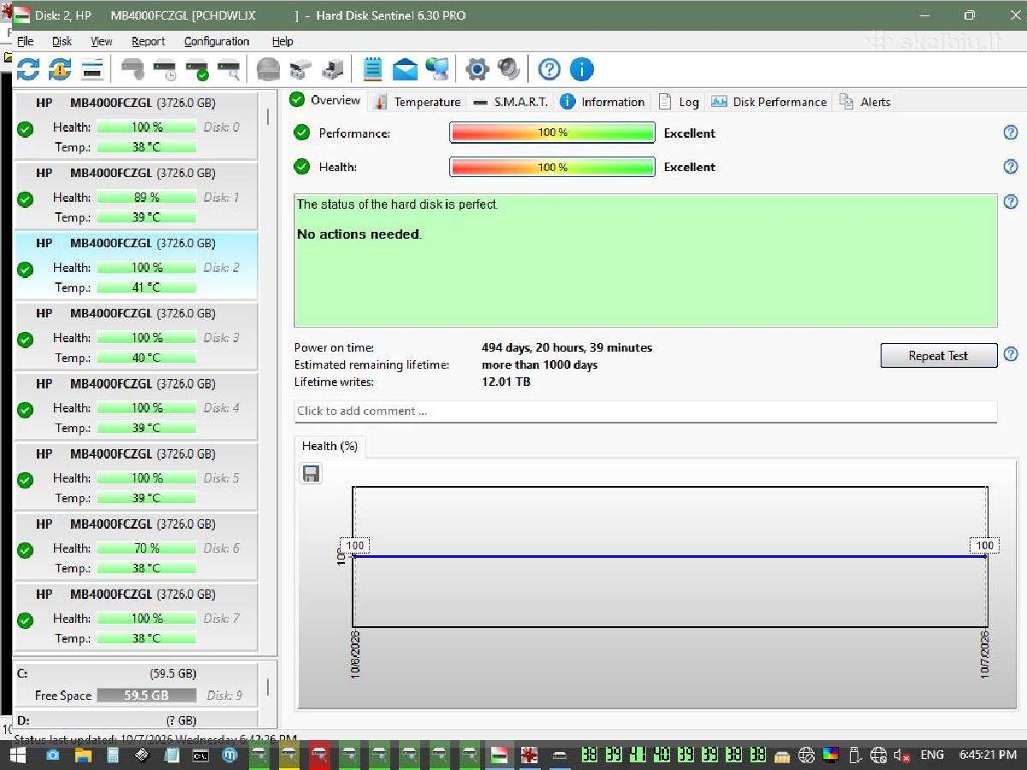The image size is (1027, 770).
Task: Click the help icon beside the status text box
Action: coord(1011,202)
